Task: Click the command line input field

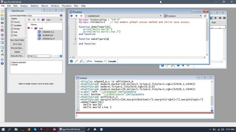Action: tap(145, 116)
